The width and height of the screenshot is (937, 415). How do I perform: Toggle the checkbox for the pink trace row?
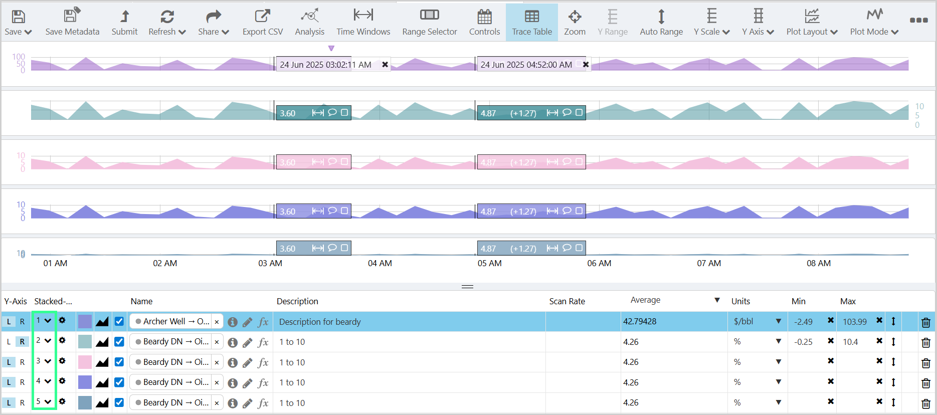(119, 362)
